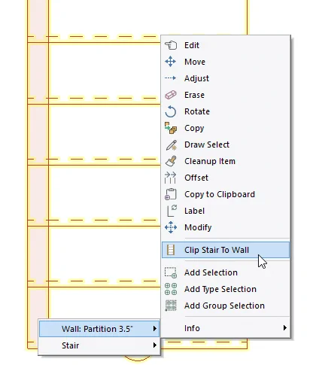Click the Rotate circular arrow icon
The height and width of the screenshot is (365, 319).
point(171,111)
